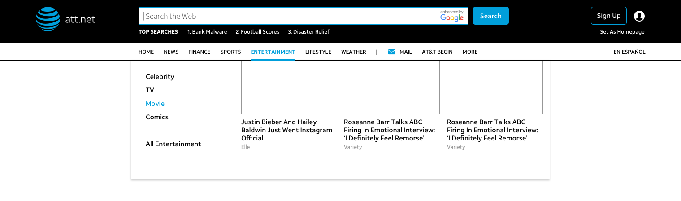
Task: Select Comics in Entertainment submenu
Action: pos(157,117)
